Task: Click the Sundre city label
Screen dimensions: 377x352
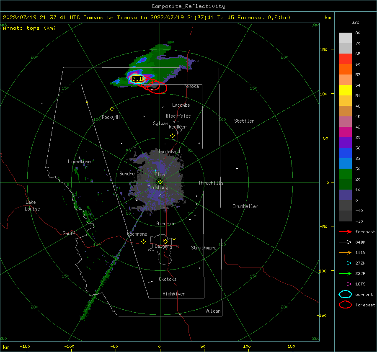Action: (127, 173)
